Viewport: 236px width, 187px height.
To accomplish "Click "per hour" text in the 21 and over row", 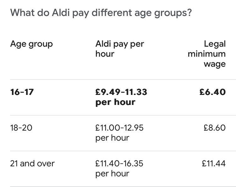I will tap(112, 174).
